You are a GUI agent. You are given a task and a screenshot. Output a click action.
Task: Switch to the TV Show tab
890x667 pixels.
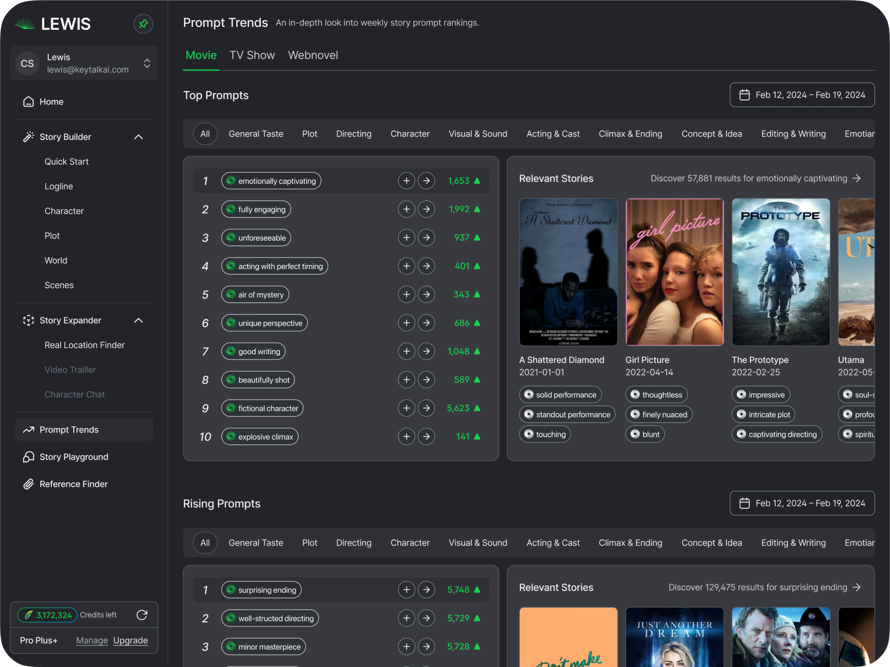(252, 55)
